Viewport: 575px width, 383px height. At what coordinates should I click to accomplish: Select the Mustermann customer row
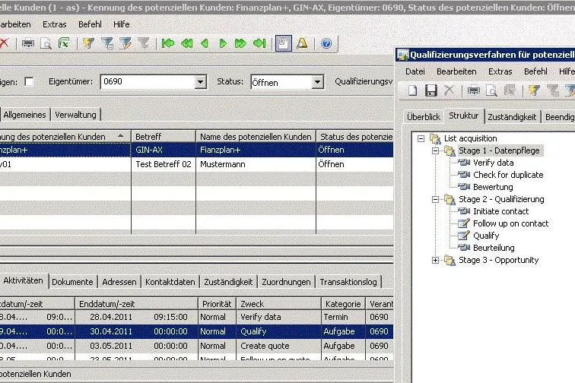pos(196,164)
